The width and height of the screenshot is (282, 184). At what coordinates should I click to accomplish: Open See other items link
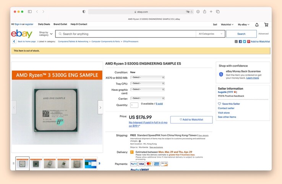pos(227,117)
